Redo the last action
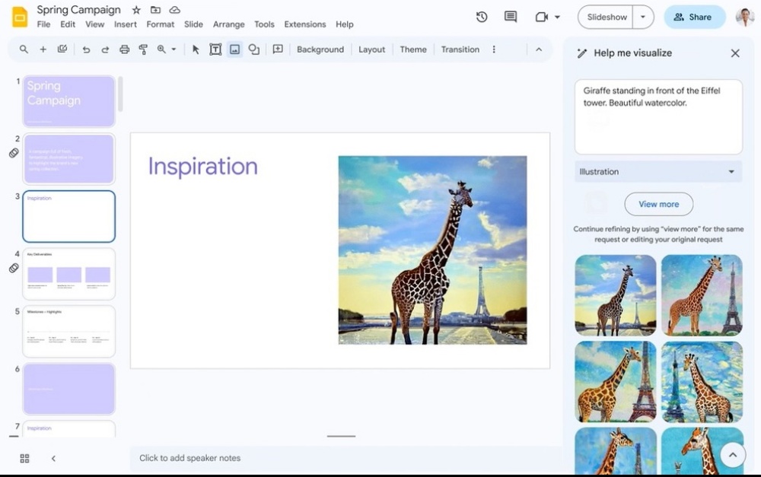 coord(104,49)
